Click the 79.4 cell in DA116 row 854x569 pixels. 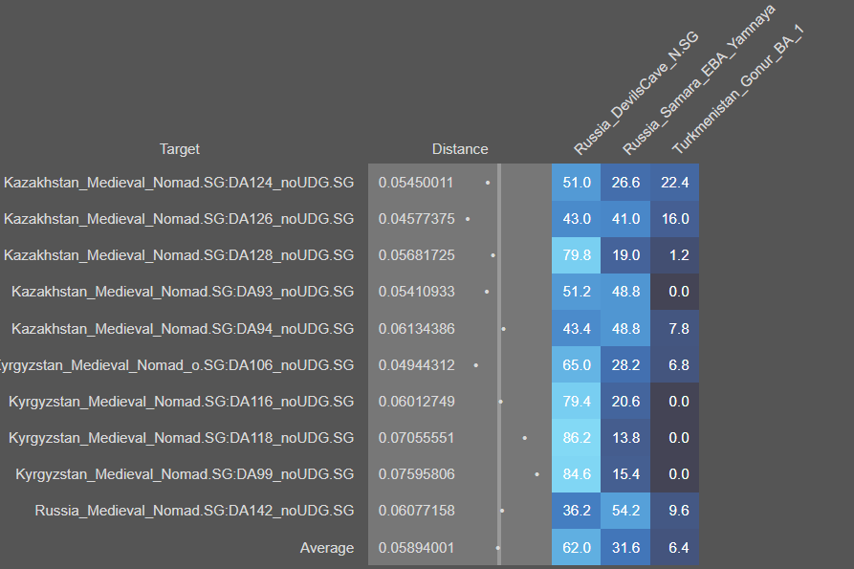577,402
